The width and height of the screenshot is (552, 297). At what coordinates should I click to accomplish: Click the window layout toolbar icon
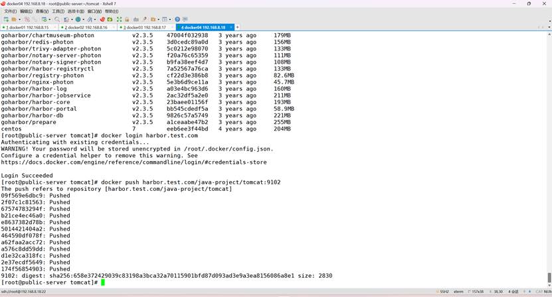164,19
